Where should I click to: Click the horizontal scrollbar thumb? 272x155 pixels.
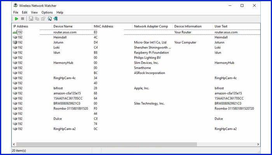[x=107, y=144]
